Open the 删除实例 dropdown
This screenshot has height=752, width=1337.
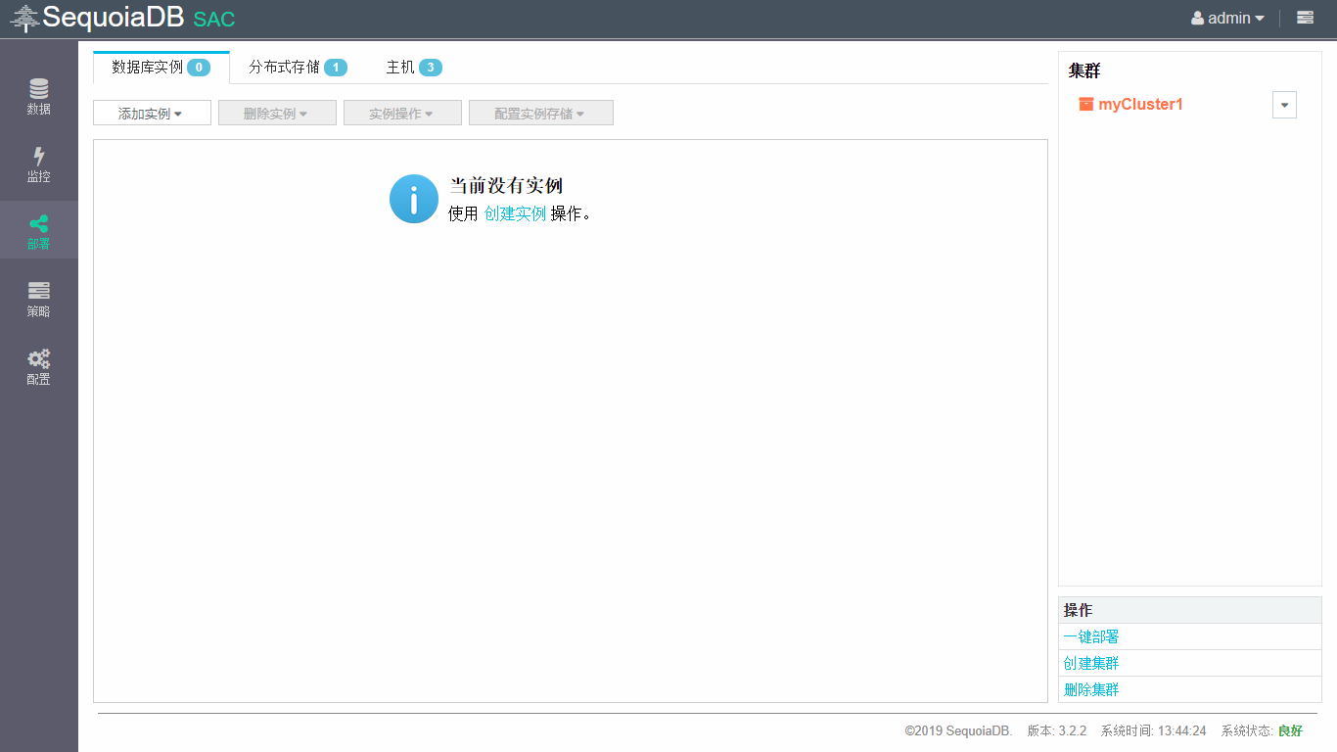[277, 113]
